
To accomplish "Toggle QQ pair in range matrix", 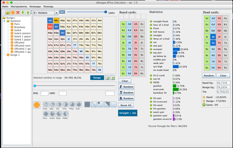I will click(x=63, y=33).
